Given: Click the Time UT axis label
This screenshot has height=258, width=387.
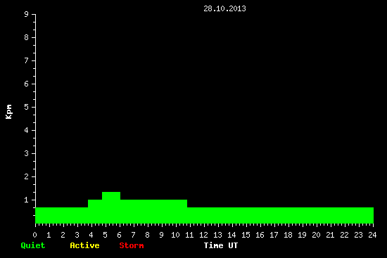Looking at the screenshot, I should tap(221, 245).
